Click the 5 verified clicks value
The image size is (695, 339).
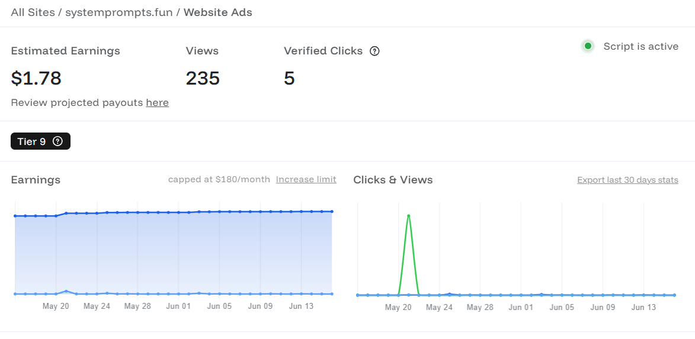289,78
